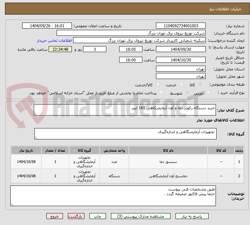250x225 pixels.
Task: Click the پاسخ به نیاز button
Action: point(192,216)
